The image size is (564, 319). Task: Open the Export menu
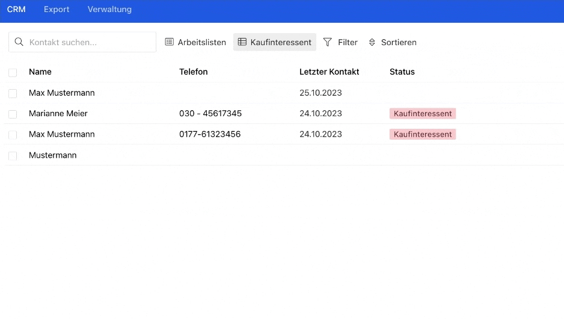coord(57,10)
